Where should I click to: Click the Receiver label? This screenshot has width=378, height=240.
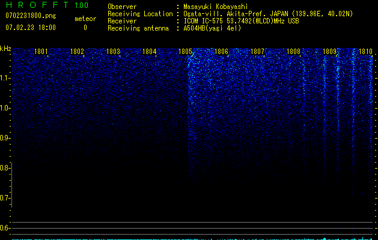pos(122,21)
